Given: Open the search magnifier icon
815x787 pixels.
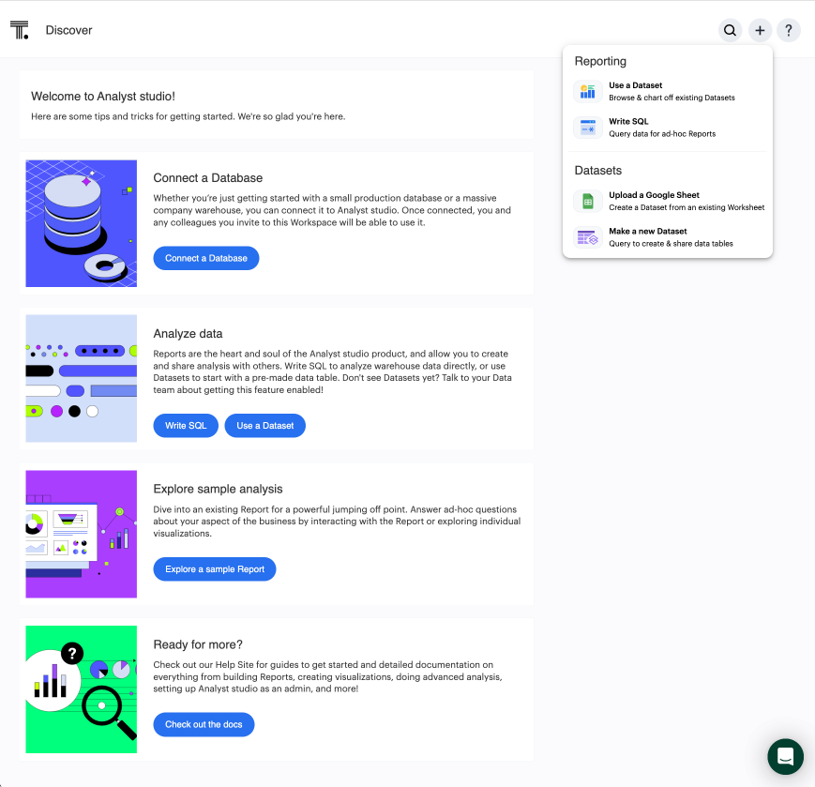Looking at the screenshot, I should pos(730,30).
